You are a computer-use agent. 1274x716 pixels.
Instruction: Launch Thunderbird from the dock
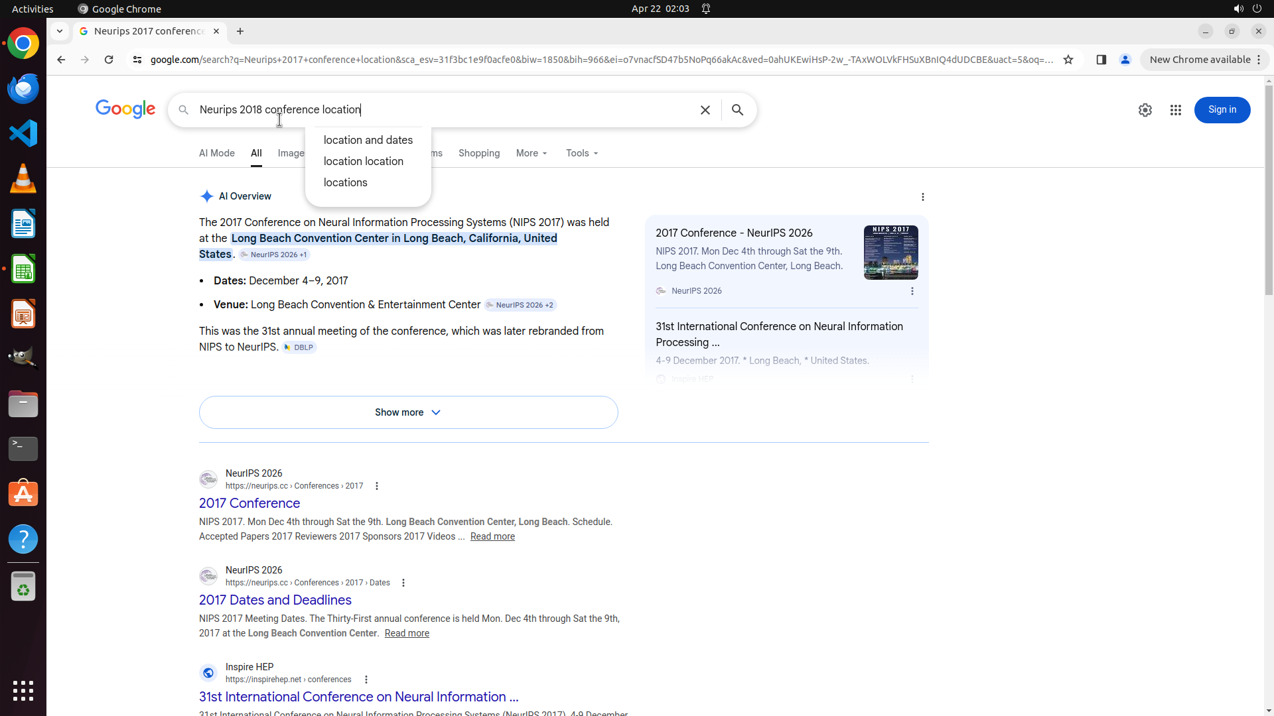click(23, 88)
